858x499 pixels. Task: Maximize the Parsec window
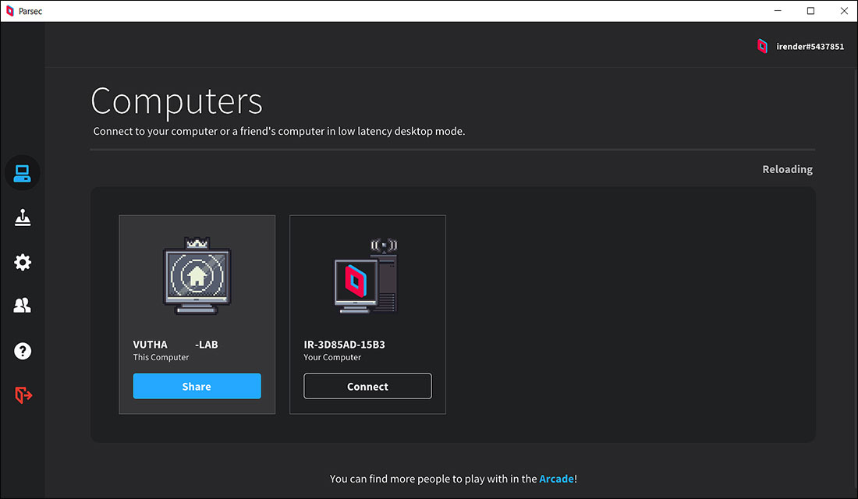(810, 11)
